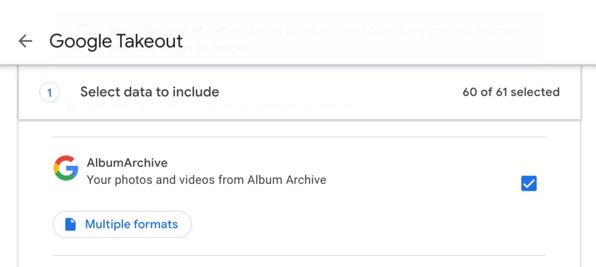Click the Google Takeout page title
Viewport: 596px width, 267px height.
pos(116,41)
